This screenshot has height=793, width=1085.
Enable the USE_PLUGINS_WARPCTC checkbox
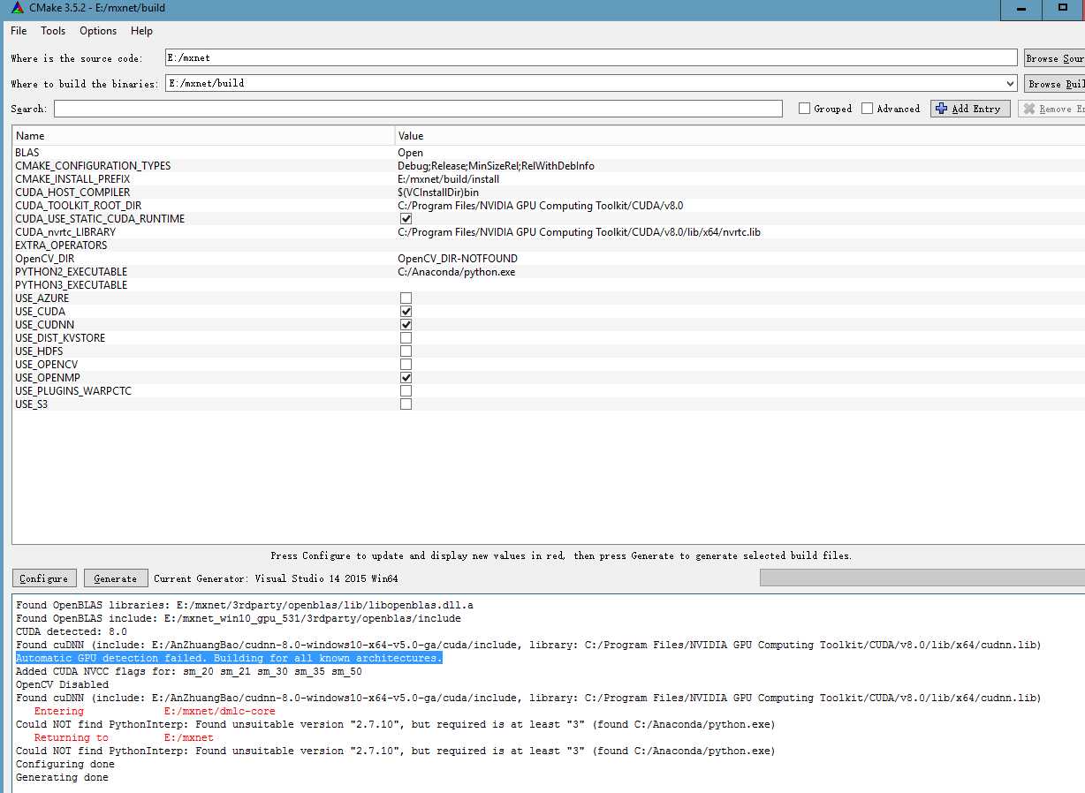point(406,391)
